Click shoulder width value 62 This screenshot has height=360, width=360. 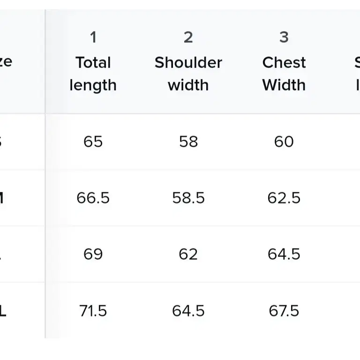188,254
